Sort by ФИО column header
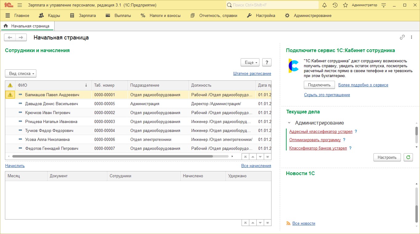The height and width of the screenshot is (234, 420). click(x=53, y=85)
